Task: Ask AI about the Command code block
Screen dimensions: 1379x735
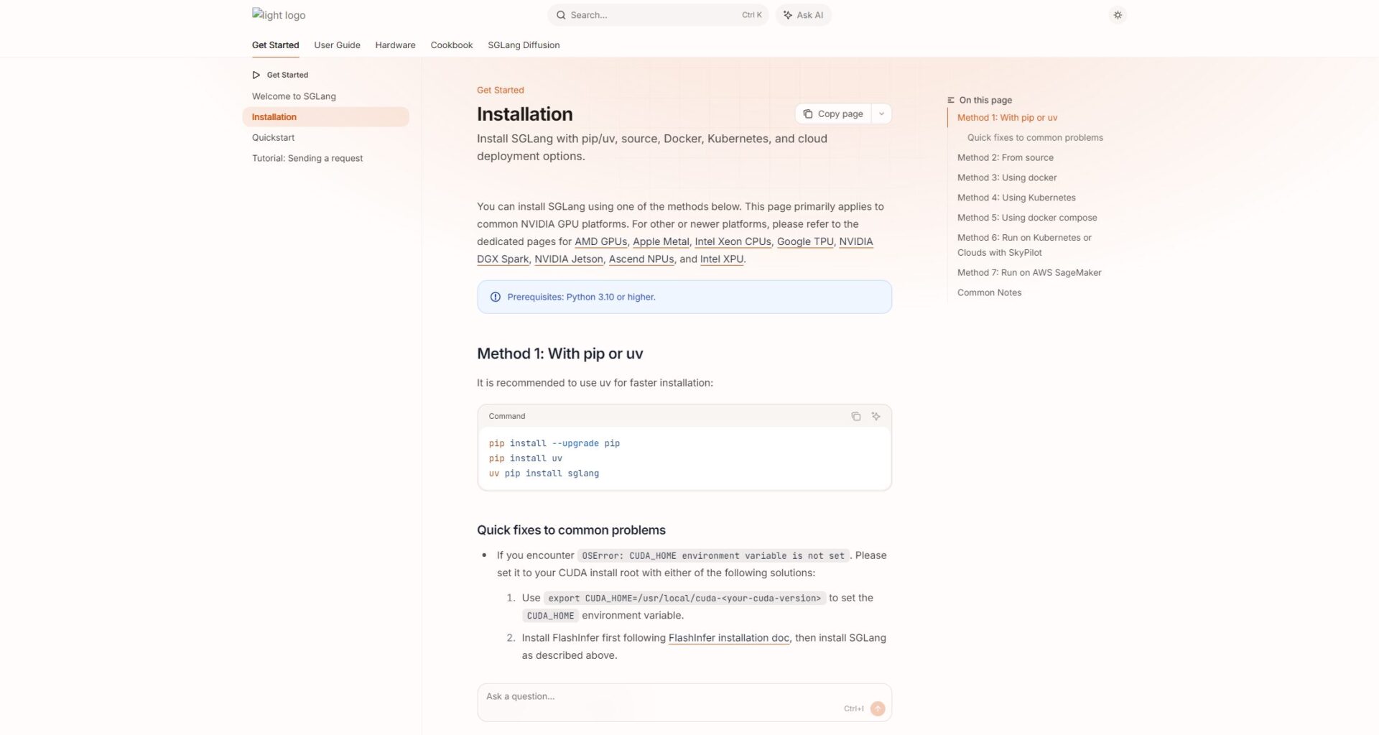Action: (x=876, y=417)
